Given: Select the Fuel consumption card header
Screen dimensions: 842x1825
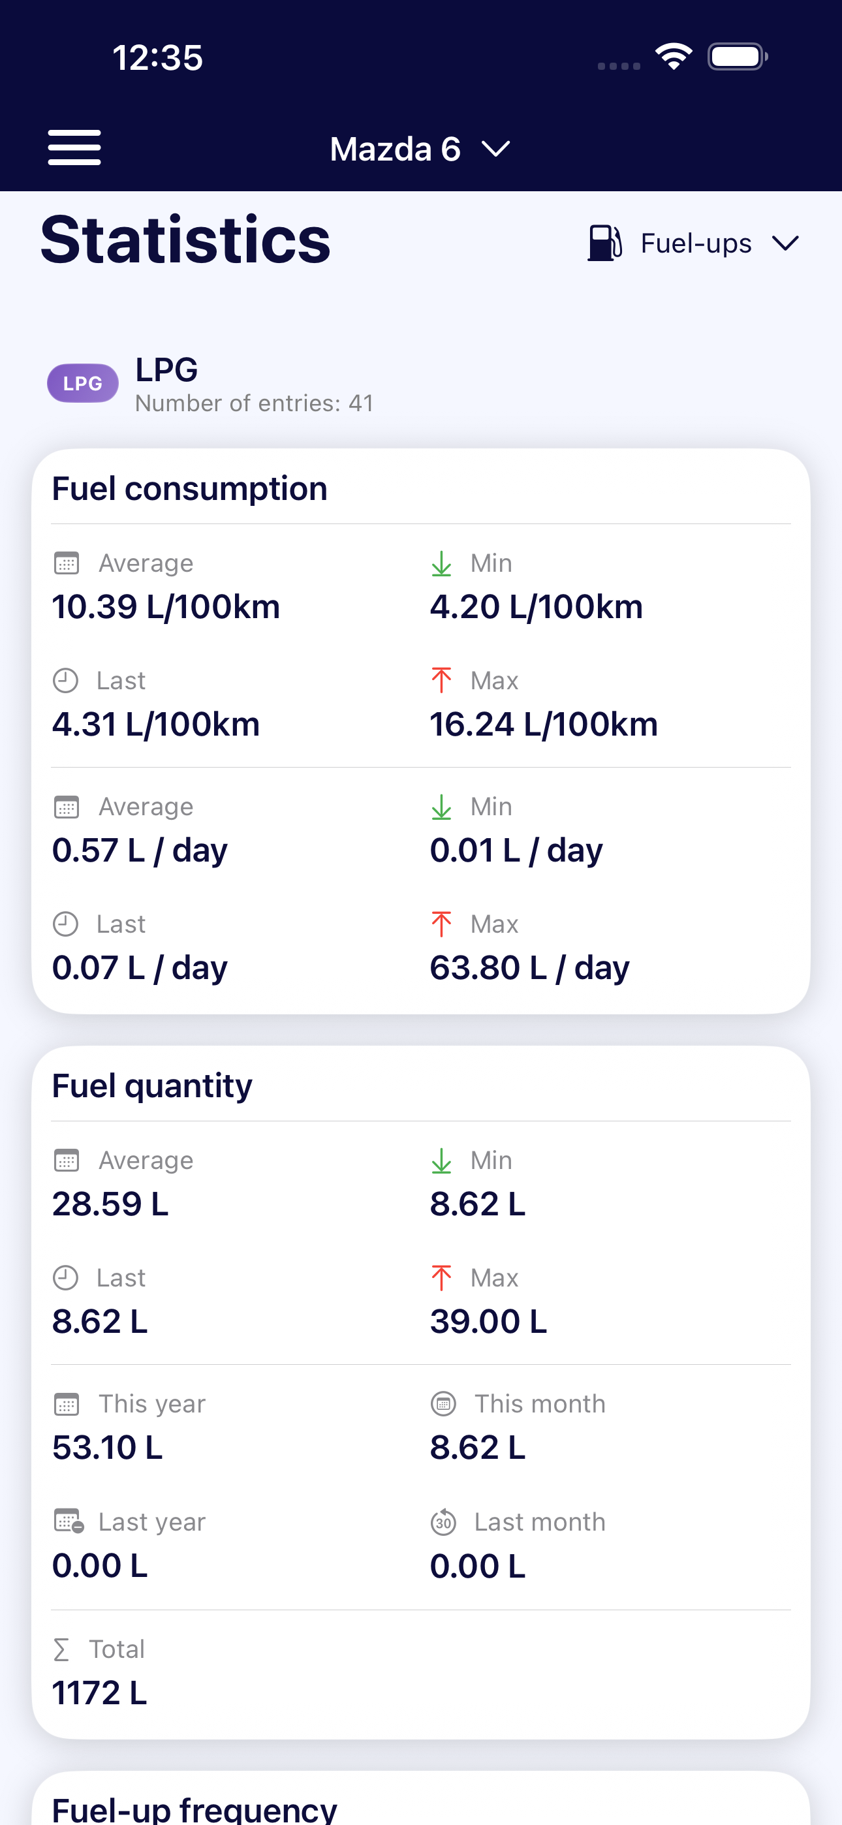Looking at the screenshot, I should pyautogui.click(x=190, y=489).
